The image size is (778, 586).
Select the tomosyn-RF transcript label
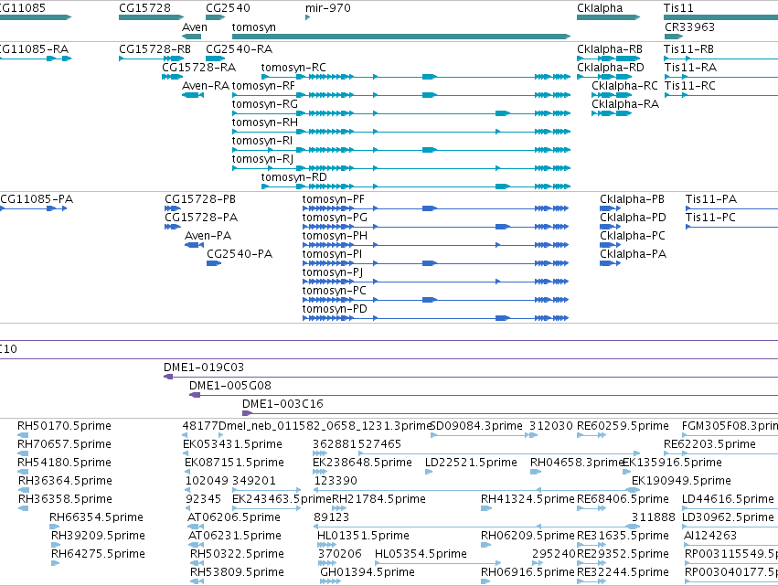point(263,86)
